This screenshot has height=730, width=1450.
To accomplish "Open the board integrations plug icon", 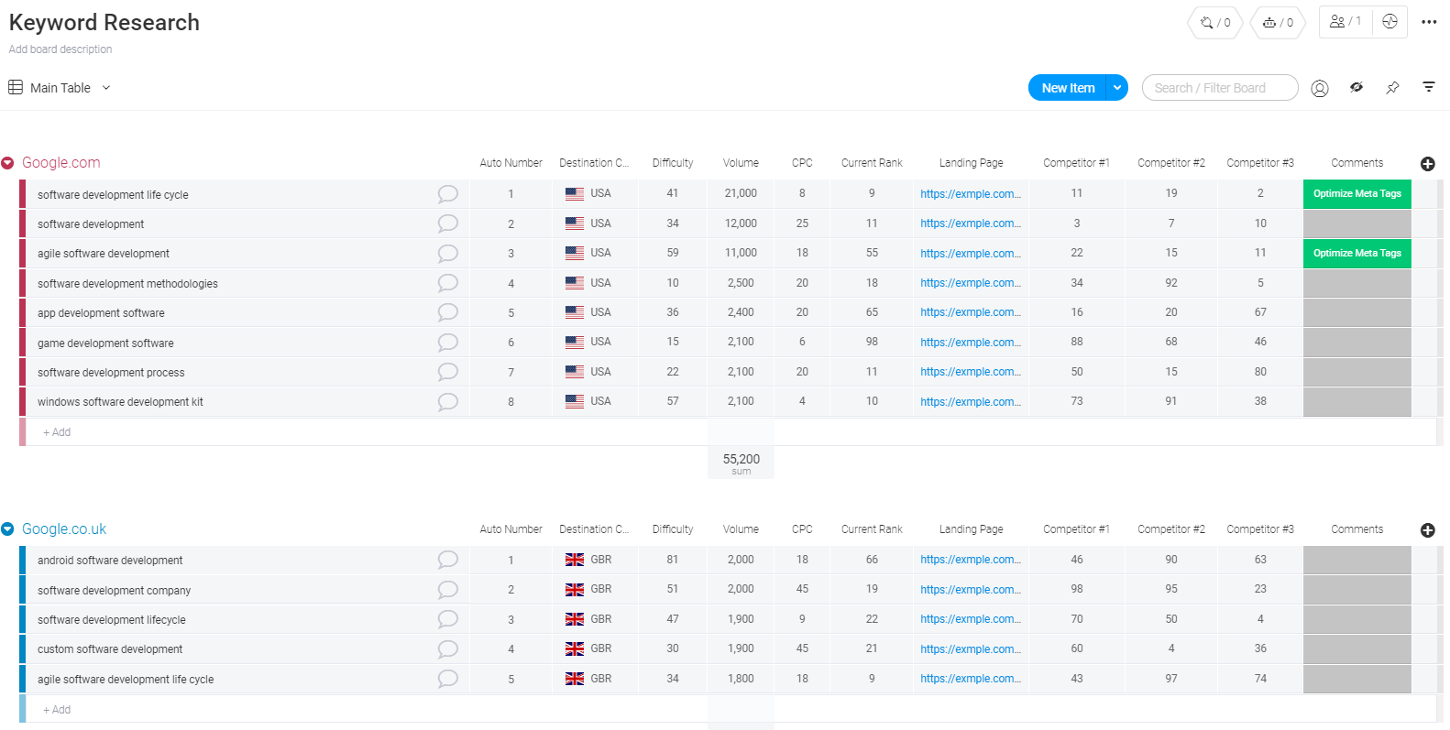I will (x=1214, y=22).
